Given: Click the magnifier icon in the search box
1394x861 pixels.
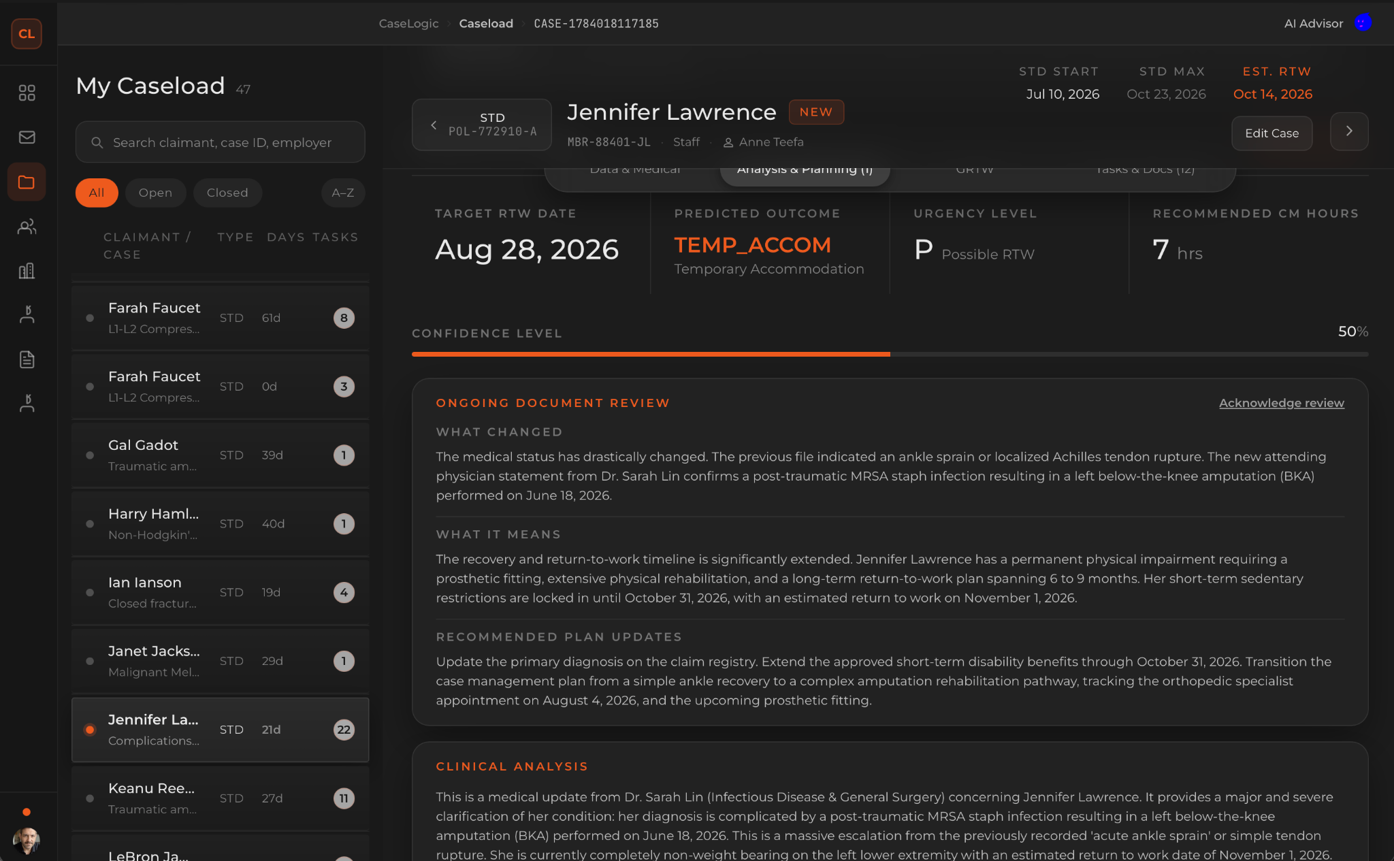Looking at the screenshot, I should (x=97, y=142).
